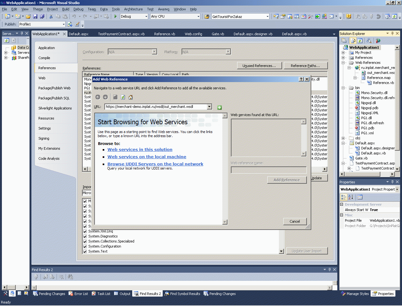Open the Debug menu
The width and height of the screenshot is (402, 306).
point(79,9)
